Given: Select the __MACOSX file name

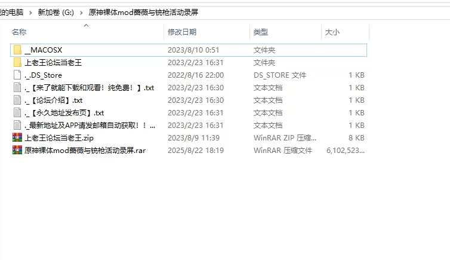Looking at the screenshot, I should (44, 50).
